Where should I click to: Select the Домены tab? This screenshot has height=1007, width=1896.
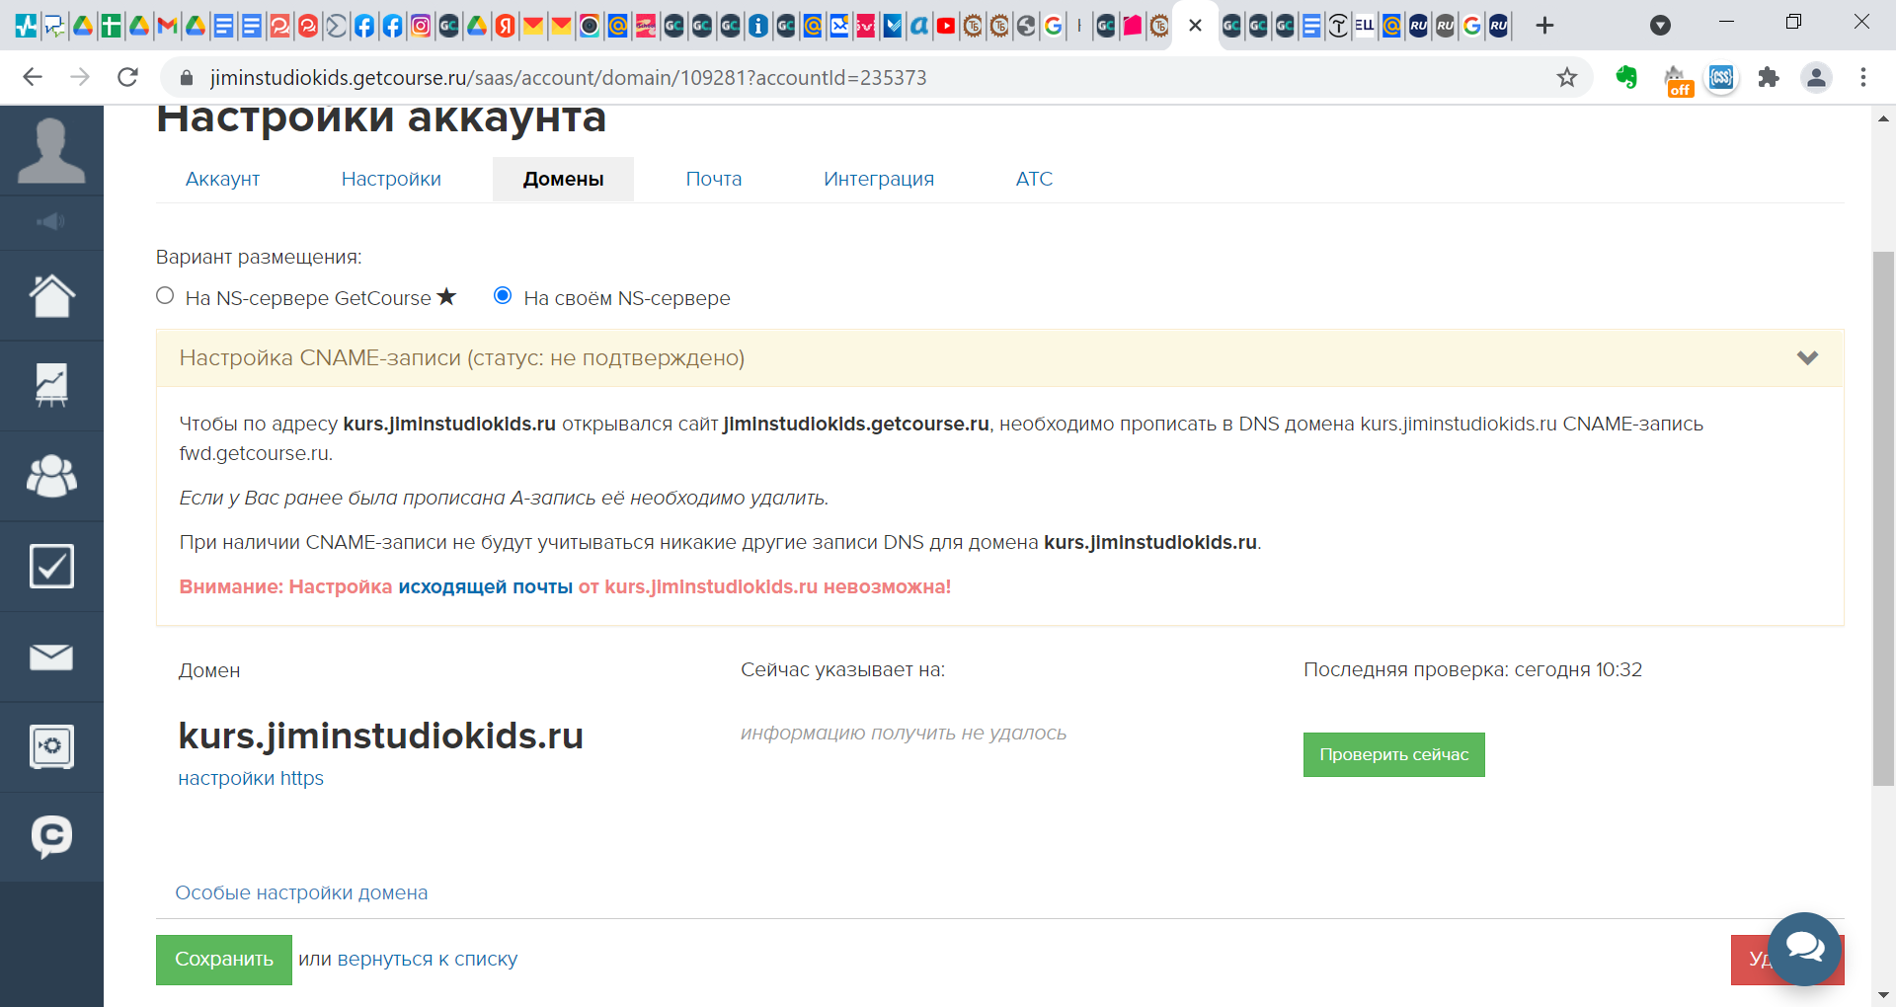click(563, 179)
